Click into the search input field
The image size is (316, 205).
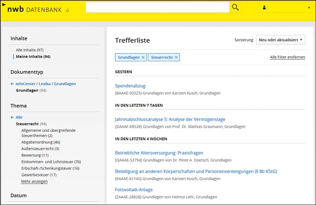(157, 7)
